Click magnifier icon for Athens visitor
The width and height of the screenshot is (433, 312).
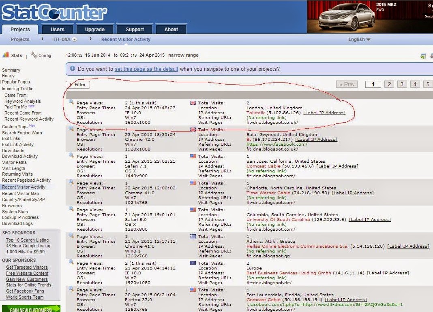[71, 236]
